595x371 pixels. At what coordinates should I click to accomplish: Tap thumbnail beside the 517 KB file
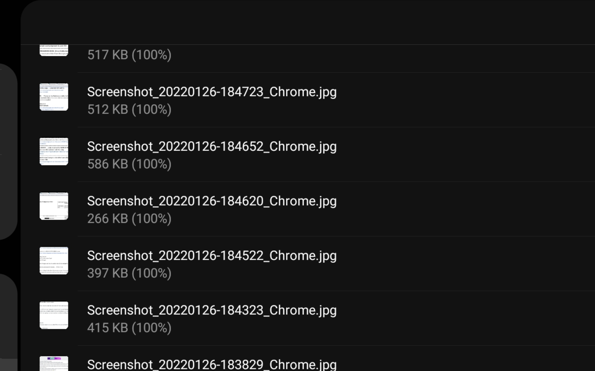(x=54, y=50)
